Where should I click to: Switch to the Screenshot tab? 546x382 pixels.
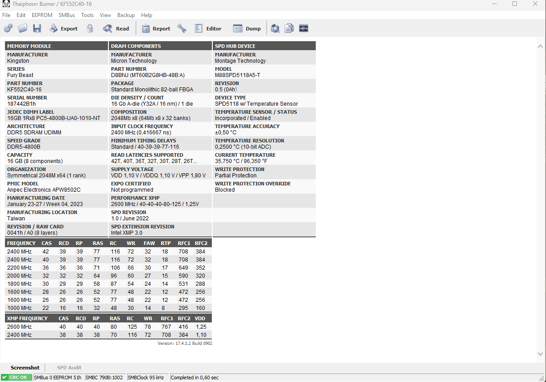(x=25, y=368)
